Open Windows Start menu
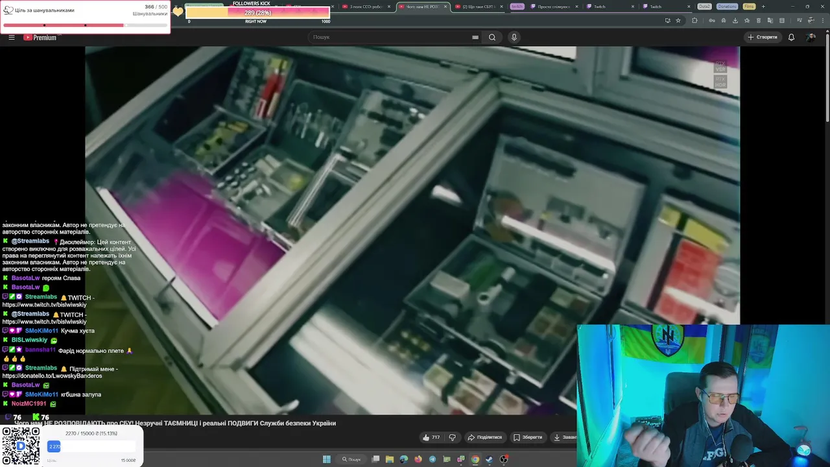This screenshot has height=467, width=830. tap(327, 459)
